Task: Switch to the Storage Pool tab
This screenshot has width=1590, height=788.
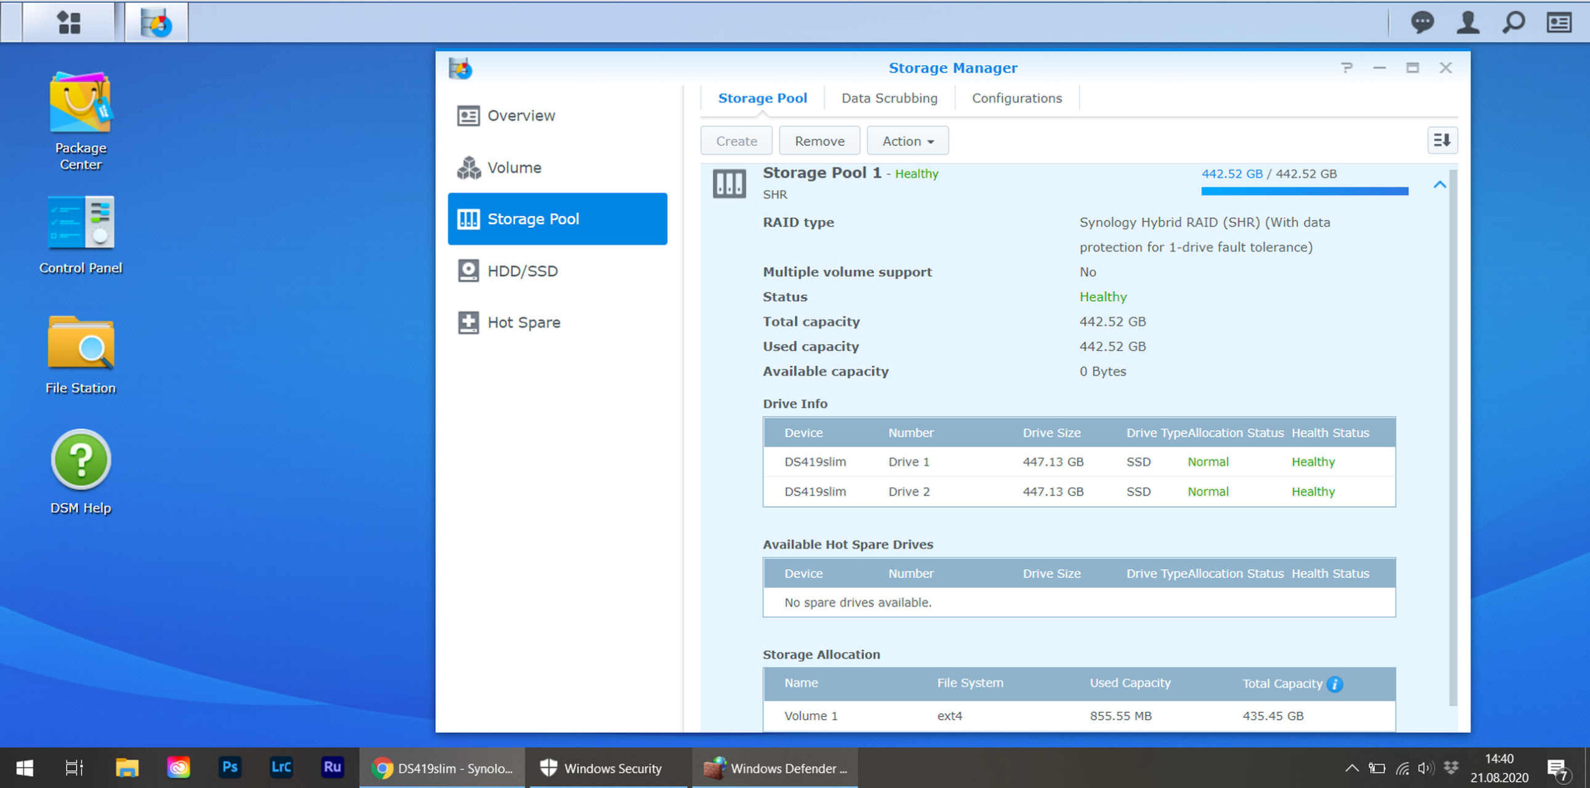Action: 762,98
